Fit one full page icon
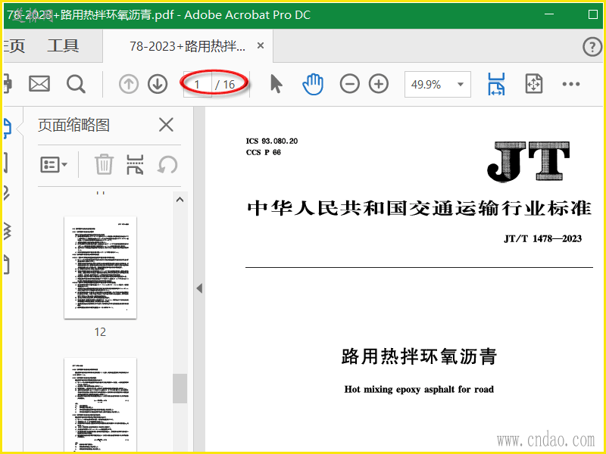606x454 pixels. coord(534,84)
